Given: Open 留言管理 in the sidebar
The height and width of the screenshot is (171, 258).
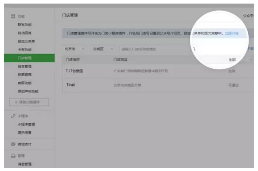Looking at the screenshot, I should tap(25, 67).
